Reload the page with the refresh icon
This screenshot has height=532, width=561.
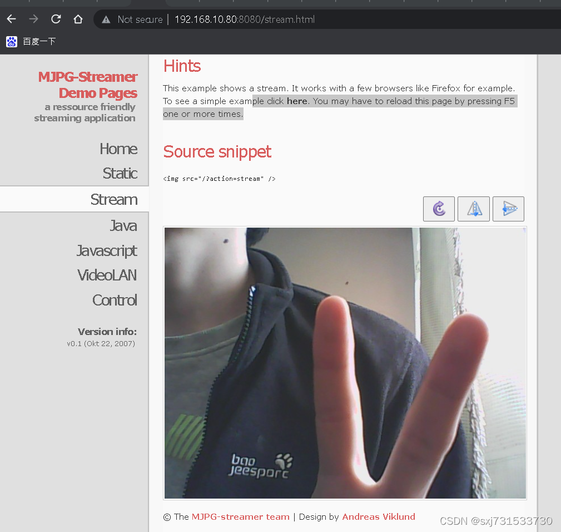[56, 19]
